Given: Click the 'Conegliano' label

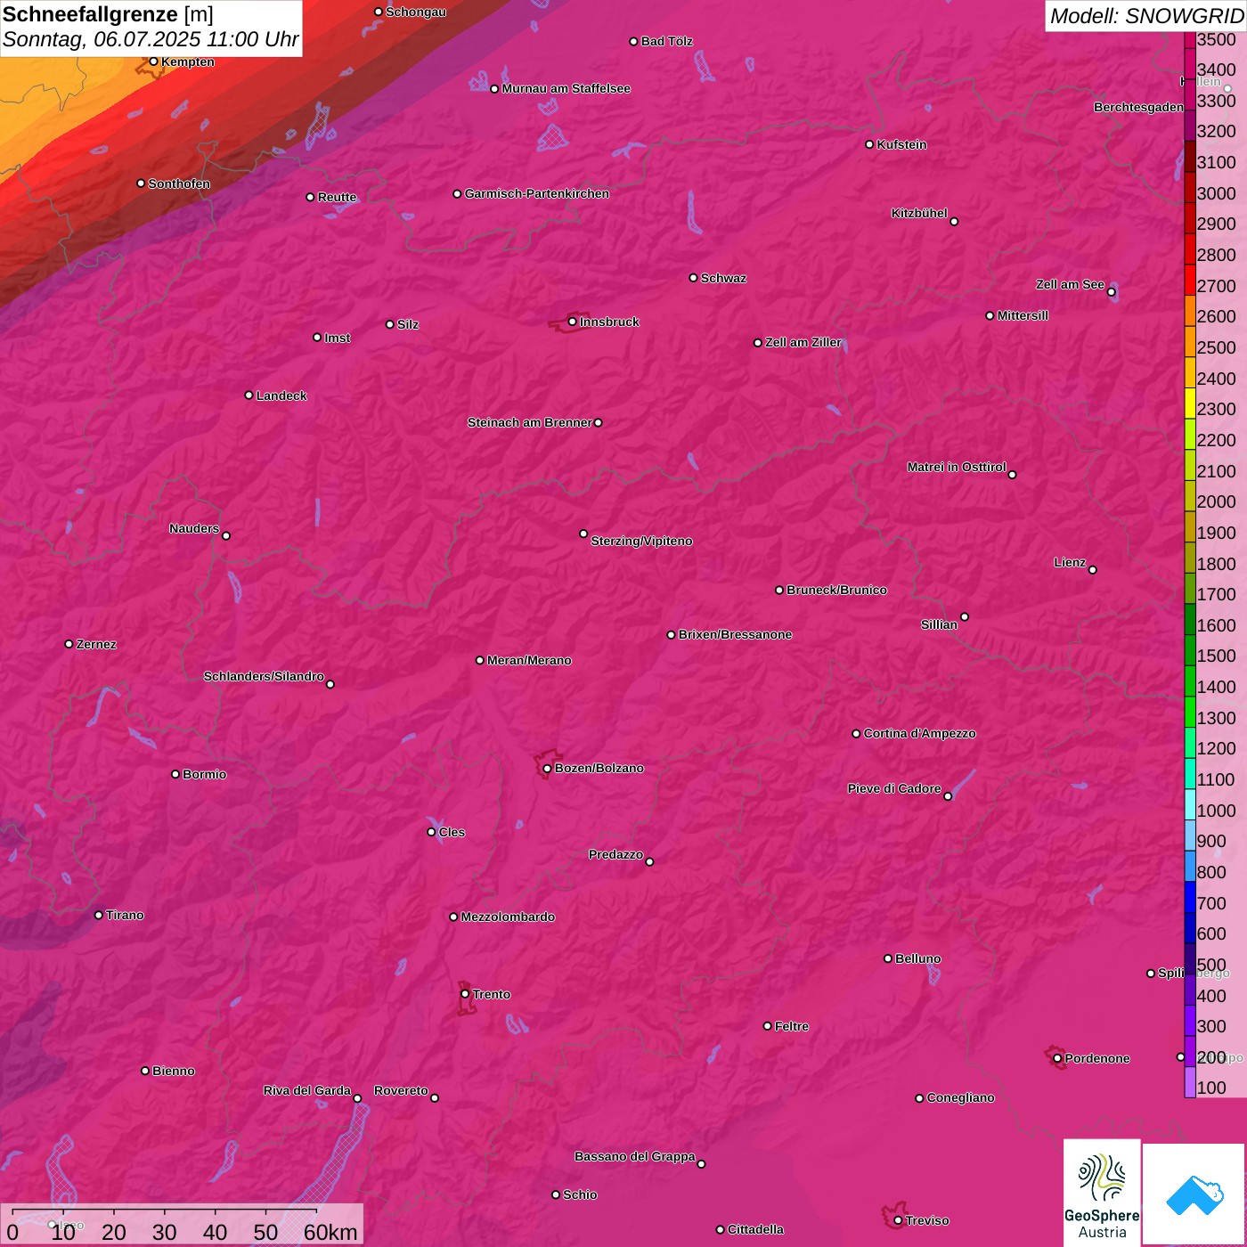Looking at the screenshot, I should (x=960, y=1097).
